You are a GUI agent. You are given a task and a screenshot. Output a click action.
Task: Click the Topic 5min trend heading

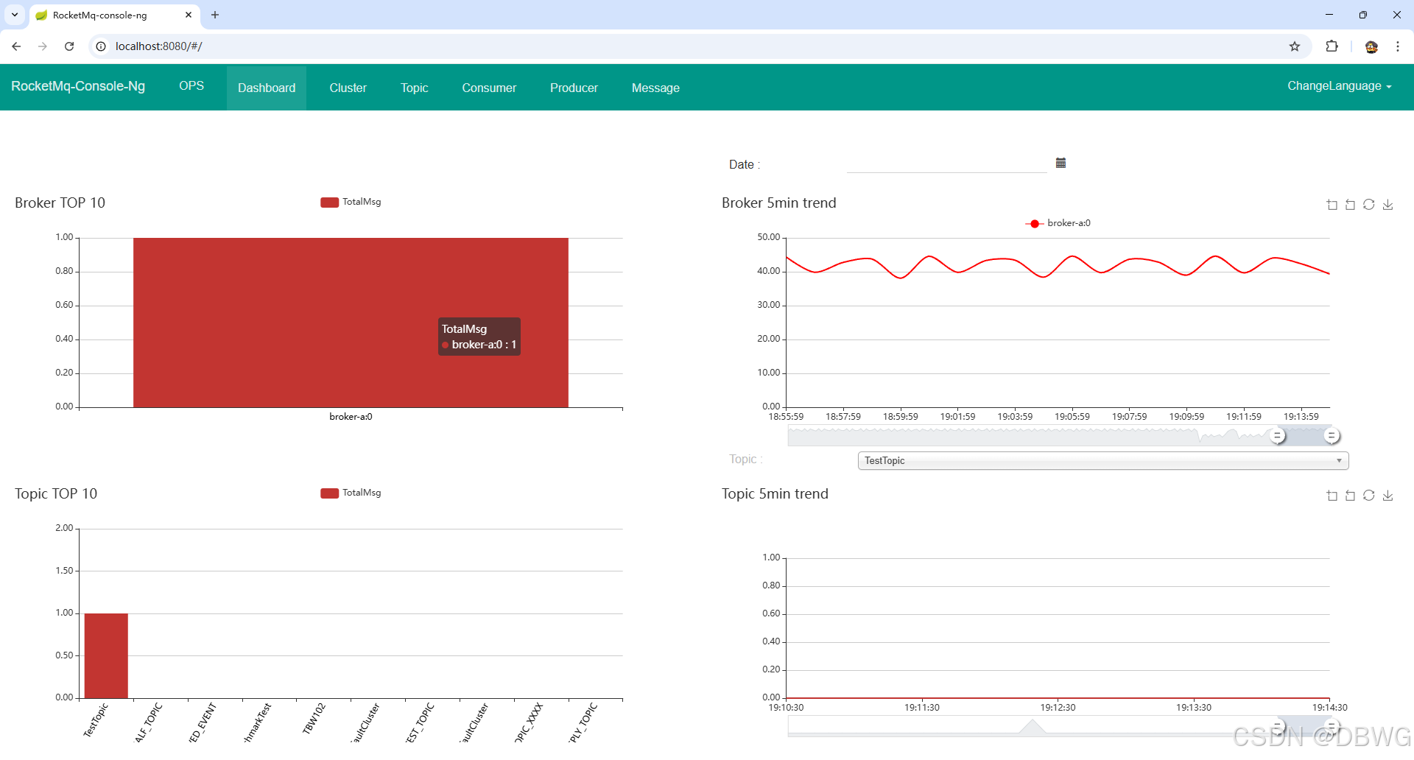click(775, 493)
